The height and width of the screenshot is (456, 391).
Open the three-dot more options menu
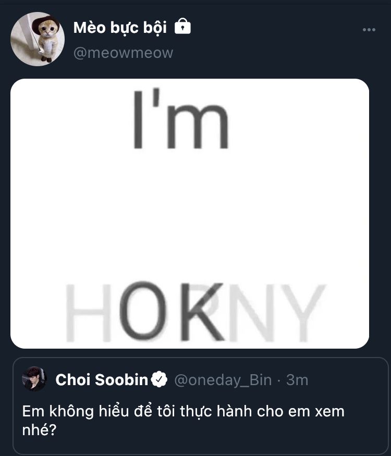(369, 30)
